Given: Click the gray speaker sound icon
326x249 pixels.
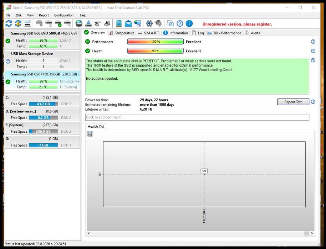Looking at the screenshot, I should [x=158, y=23].
